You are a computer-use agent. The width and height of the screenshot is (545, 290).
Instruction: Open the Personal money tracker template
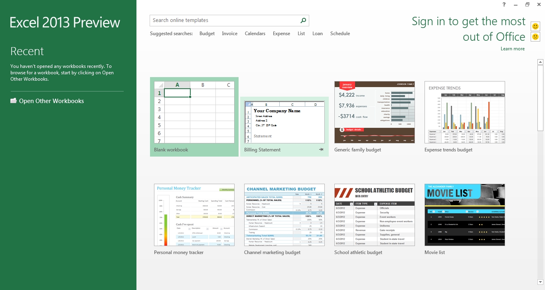[x=194, y=215]
